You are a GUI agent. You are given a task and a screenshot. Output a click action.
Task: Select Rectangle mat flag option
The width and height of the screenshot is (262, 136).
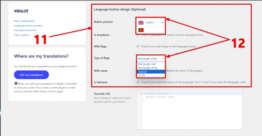click(151, 64)
